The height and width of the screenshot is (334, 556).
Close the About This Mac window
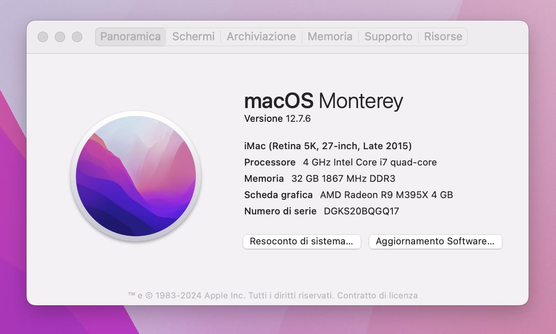click(43, 37)
